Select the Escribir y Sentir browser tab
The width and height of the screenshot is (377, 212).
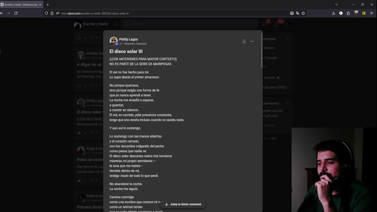click(x=21, y=5)
